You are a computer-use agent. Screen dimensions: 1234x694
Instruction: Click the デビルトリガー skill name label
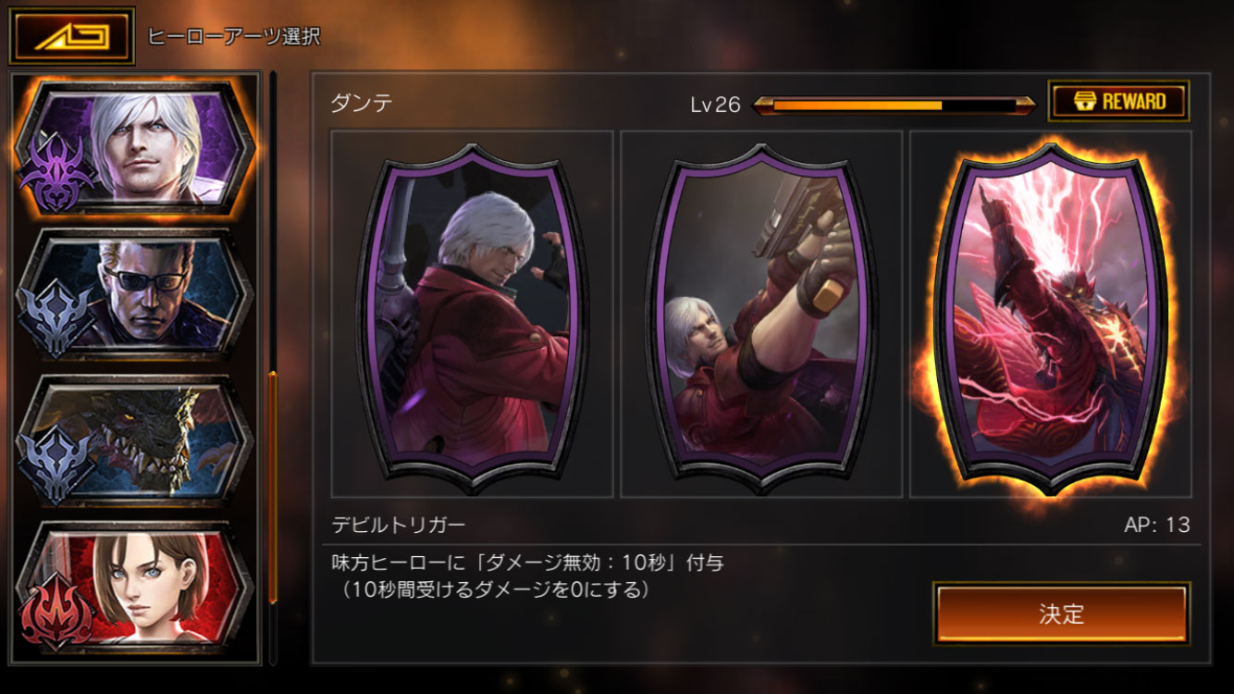(399, 526)
